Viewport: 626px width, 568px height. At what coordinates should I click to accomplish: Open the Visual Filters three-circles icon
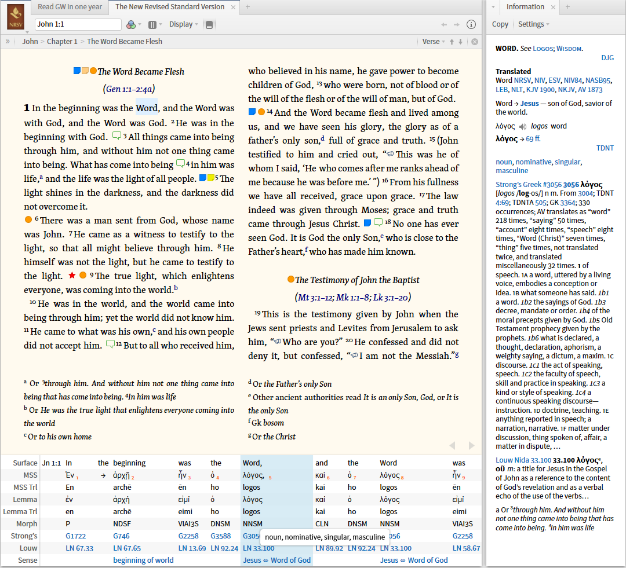point(130,25)
